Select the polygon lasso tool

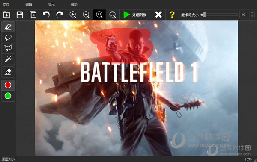click(8, 48)
